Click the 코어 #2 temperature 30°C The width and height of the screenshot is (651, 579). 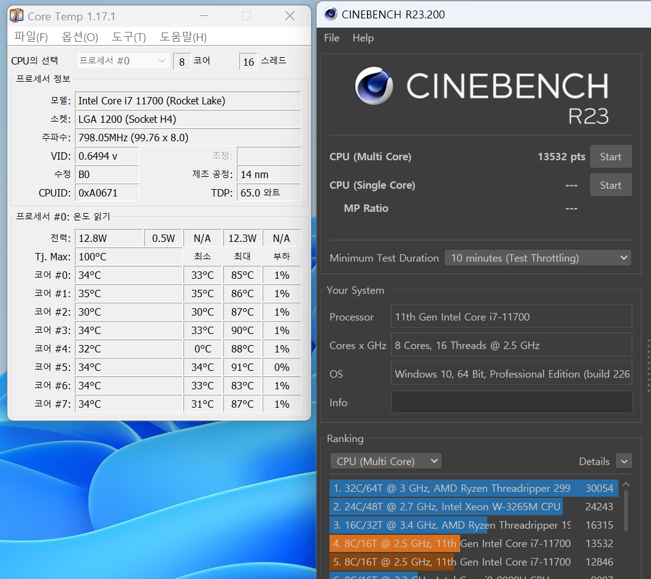(128, 312)
